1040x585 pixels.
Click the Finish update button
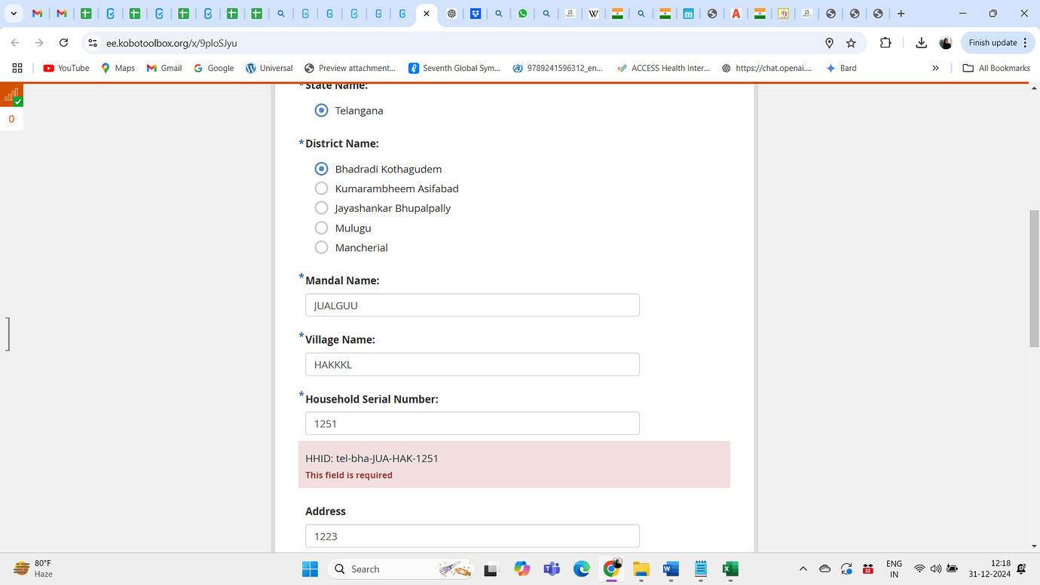click(992, 42)
